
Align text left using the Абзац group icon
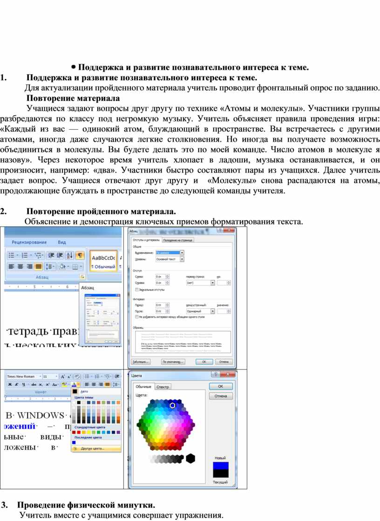tap(11, 266)
